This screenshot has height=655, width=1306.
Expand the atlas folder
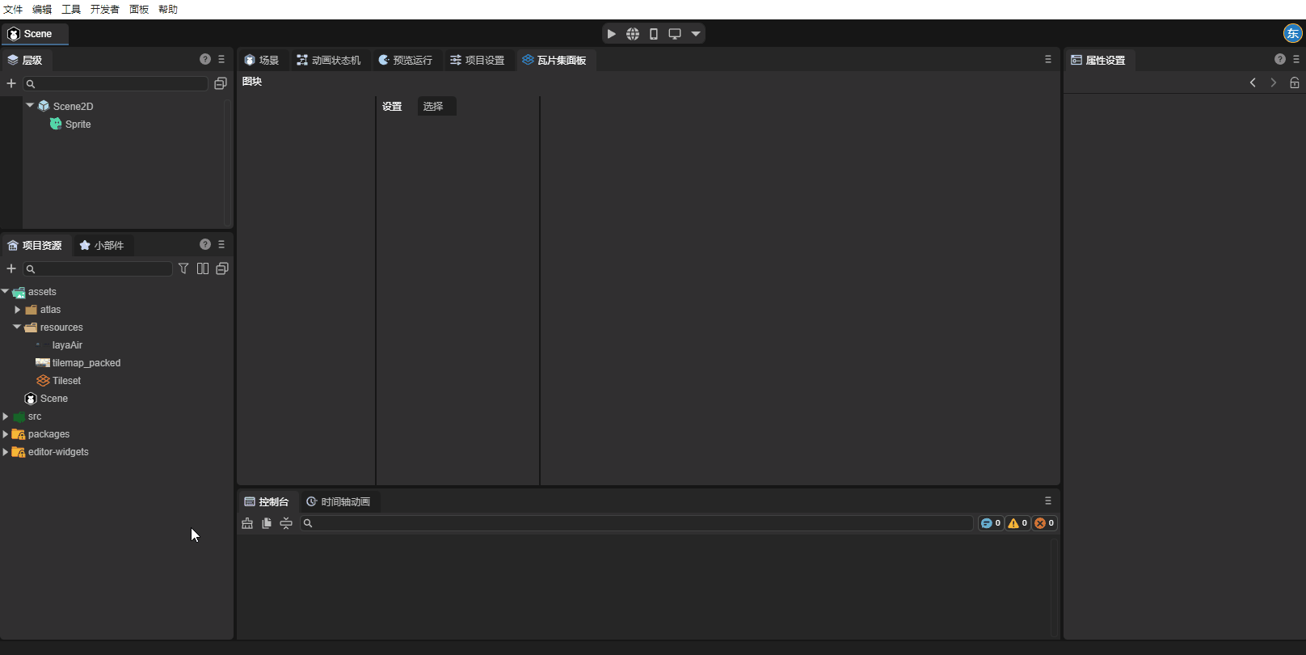(18, 310)
